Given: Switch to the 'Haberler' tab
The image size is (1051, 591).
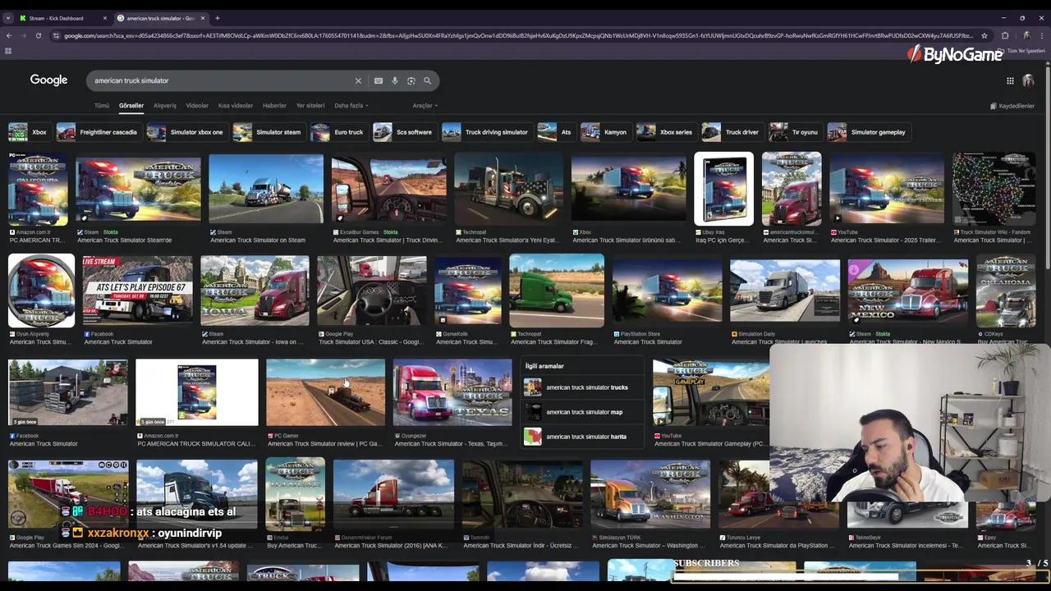Looking at the screenshot, I should [274, 105].
